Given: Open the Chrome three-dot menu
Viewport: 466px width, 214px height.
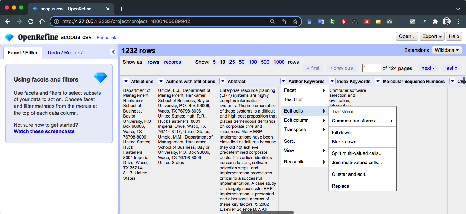Looking at the screenshot, I should (x=458, y=21).
